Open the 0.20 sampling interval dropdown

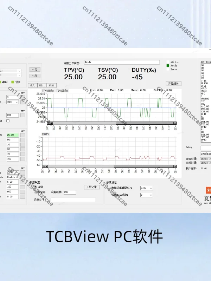147,188
